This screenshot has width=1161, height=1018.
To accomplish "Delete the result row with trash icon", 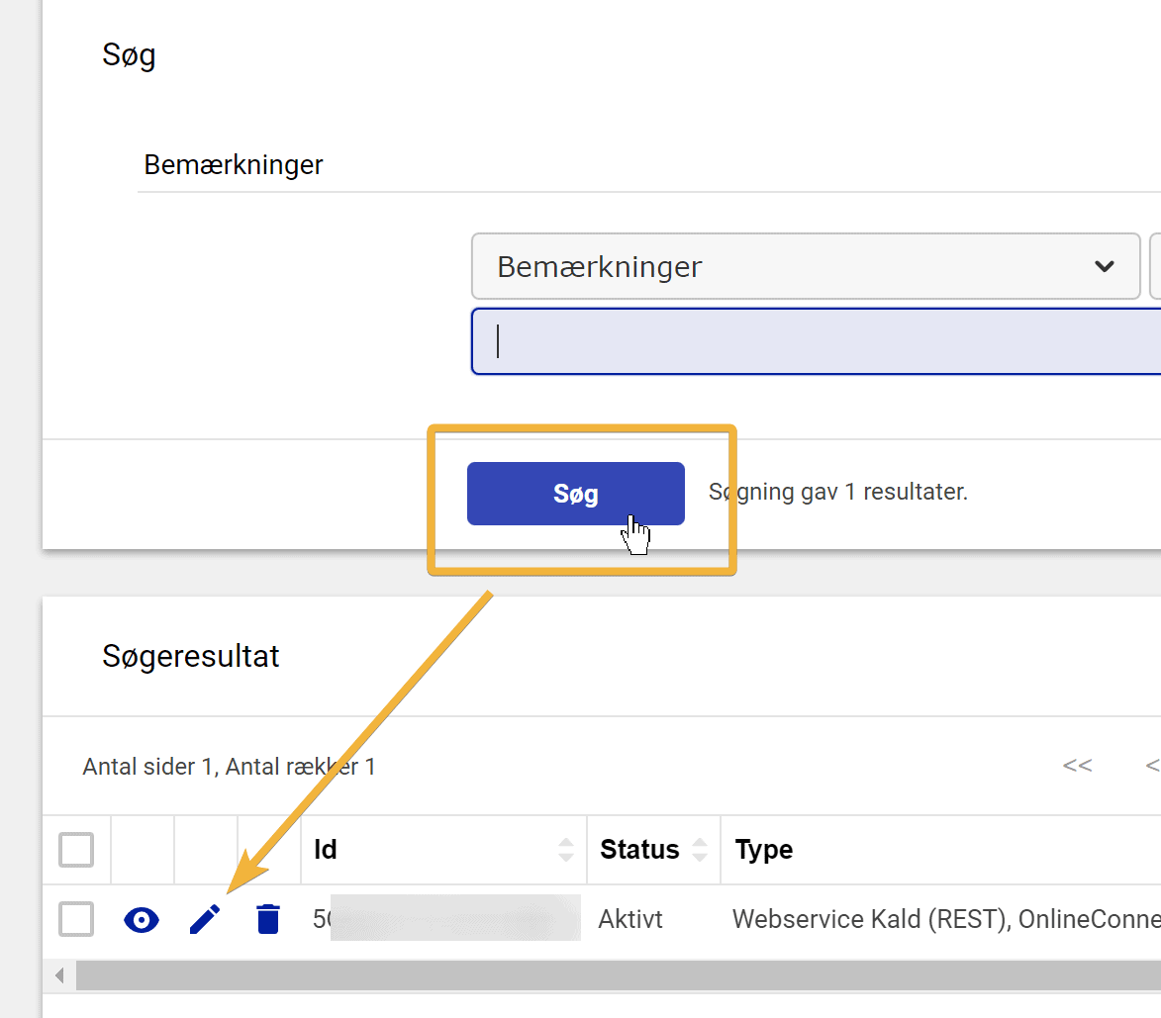I will point(268,920).
